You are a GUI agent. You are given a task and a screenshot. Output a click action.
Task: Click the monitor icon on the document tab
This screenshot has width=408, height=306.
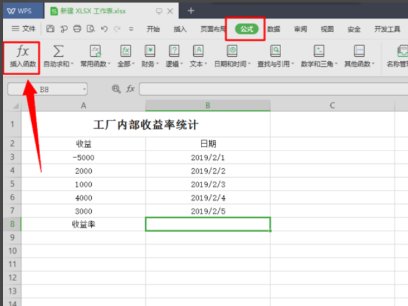pos(159,11)
